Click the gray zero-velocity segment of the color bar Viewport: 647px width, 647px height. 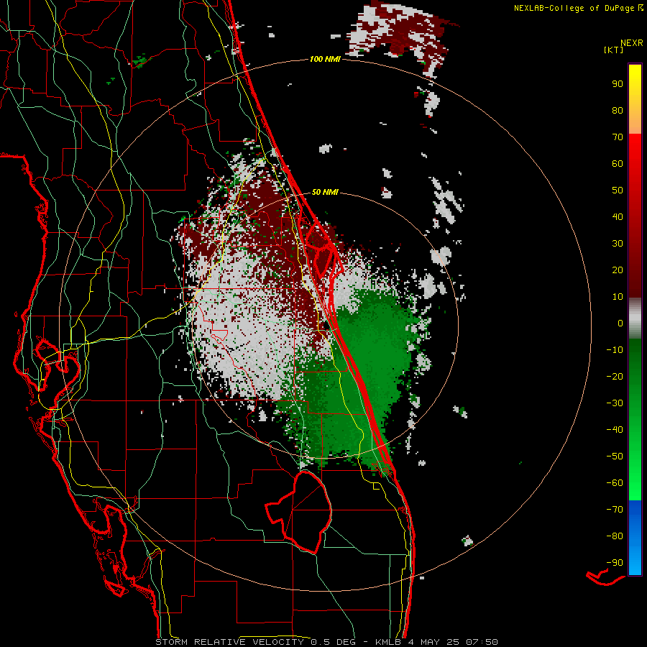tap(635, 318)
